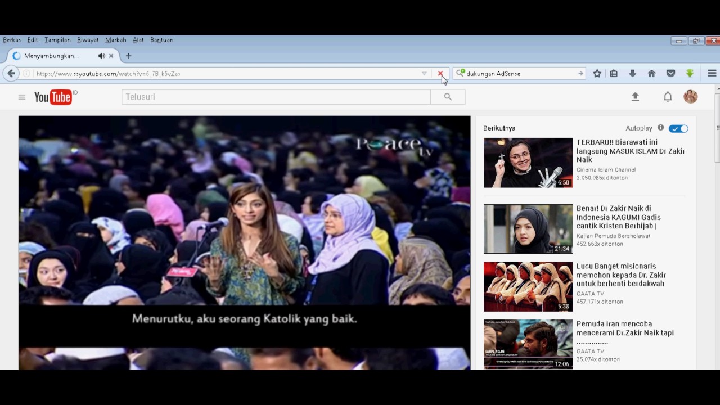Image resolution: width=720 pixels, height=405 pixels.
Task: Expand the URL history dropdown arrow
Action: pyautogui.click(x=424, y=73)
